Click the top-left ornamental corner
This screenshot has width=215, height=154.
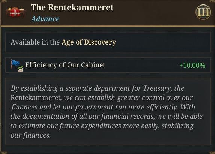click(3, 1)
